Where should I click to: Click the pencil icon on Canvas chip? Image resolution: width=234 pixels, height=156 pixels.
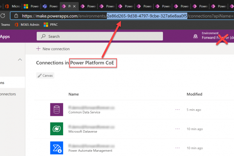(x=39, y=76)
